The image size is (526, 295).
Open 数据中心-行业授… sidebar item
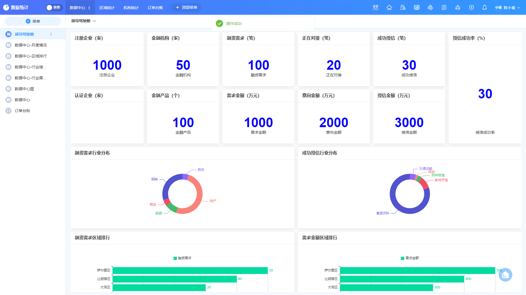(x=33, y=67)
